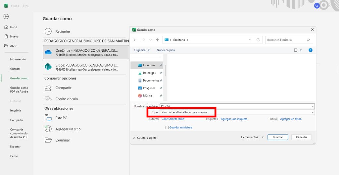The height and width of the screenshot is (175, 339).
Task: Click the Buscar en Escritorio search field
Action: [286, 40]
